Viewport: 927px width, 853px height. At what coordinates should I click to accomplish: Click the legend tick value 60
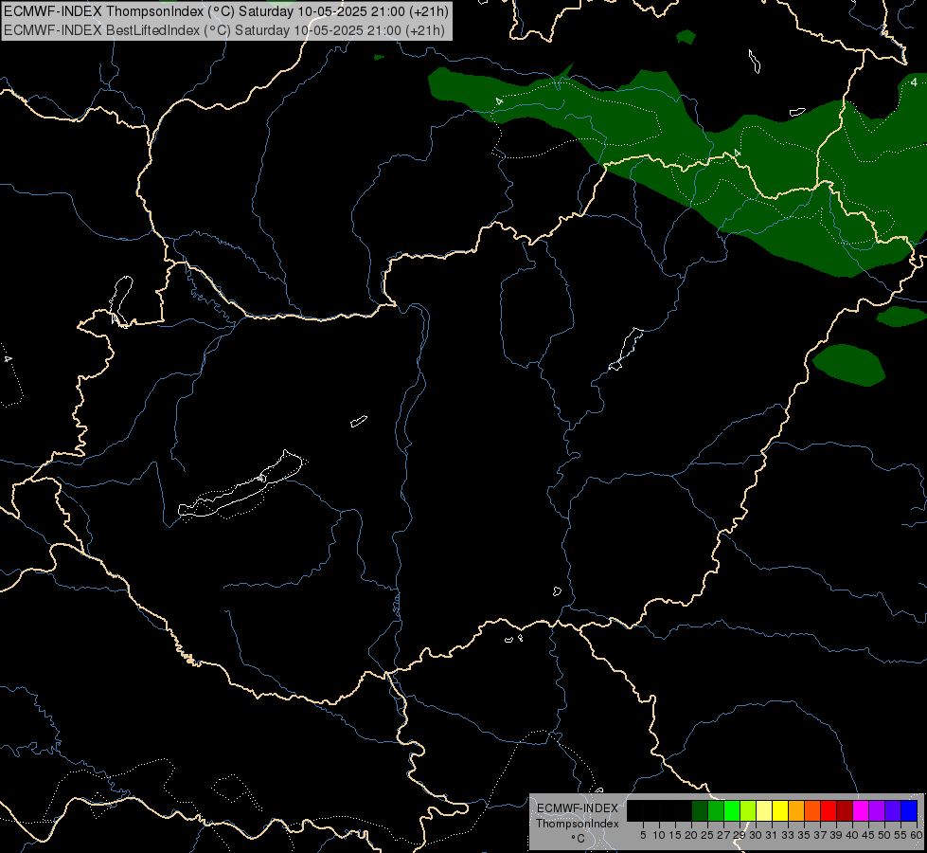click(917, 835)
